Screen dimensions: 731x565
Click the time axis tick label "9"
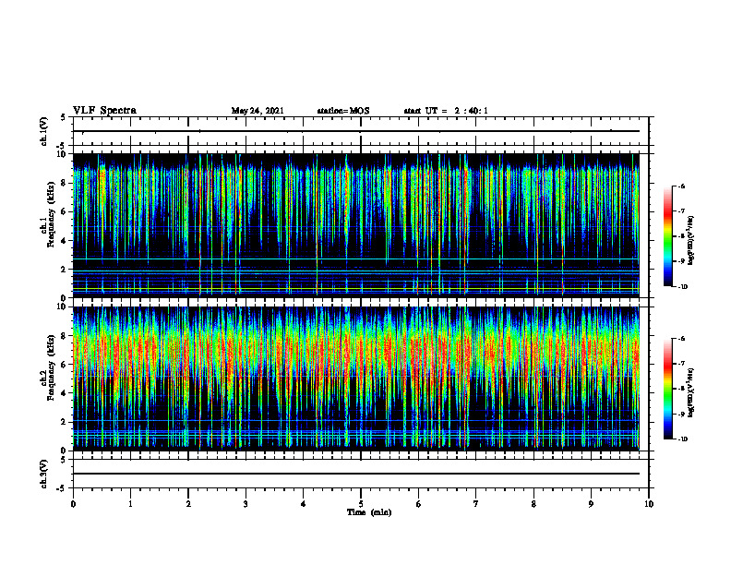point(591,504)
